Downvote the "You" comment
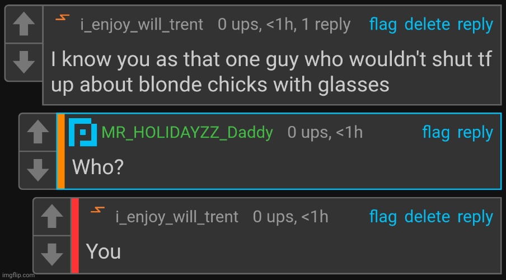 tap(52, 253)
